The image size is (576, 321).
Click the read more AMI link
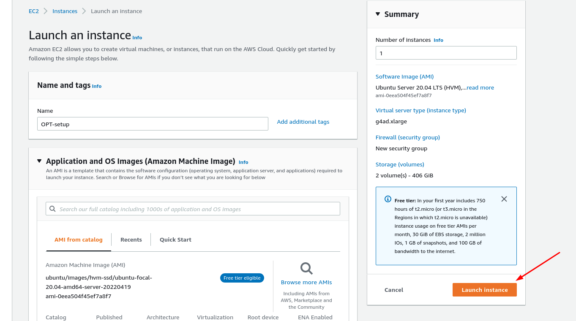tap(480, 87)
